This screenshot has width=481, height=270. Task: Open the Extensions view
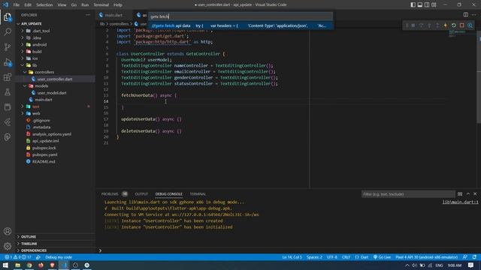point(8,77)
